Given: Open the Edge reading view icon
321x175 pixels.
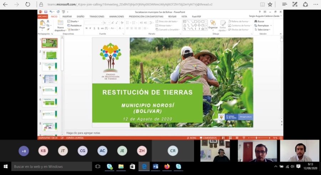Looking at the screenshot, I should click(x=262, y=4).
